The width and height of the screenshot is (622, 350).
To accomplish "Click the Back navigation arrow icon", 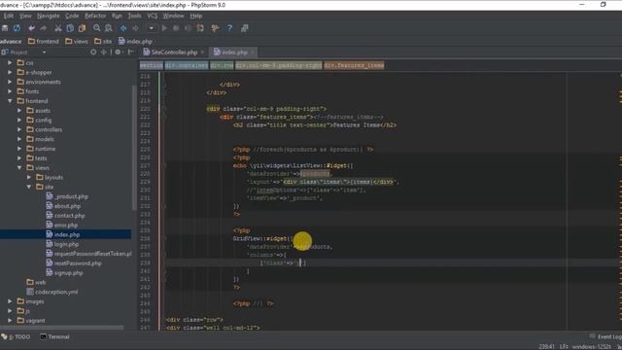I will tap(123, 28).
